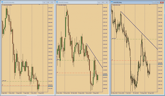Click the XAUUSD,Monthly title bar text
This screenshot has height=96, width=165.
(x=9, y=2)
